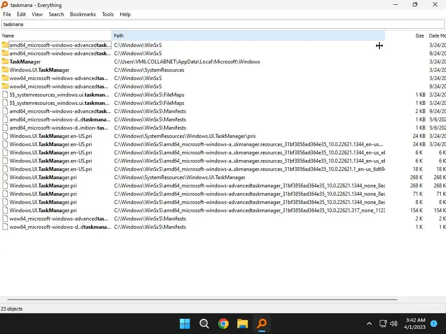Viewport: 446px width, 334px height.
Task: Select the amd64 advancedtask folder dated 9/24
Action: click(x=60, y=53)
